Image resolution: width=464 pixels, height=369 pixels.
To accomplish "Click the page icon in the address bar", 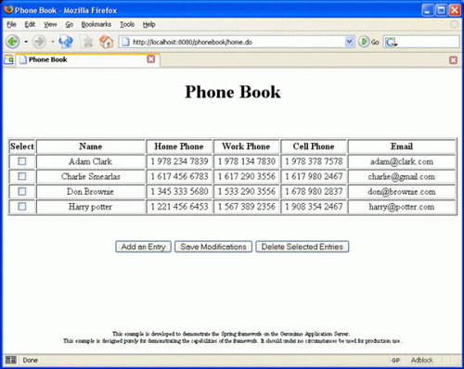I will [125, 42].
